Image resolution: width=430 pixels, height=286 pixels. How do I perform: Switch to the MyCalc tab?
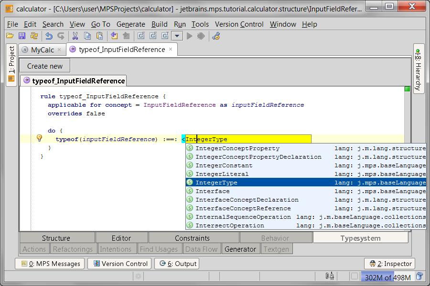[42, 50]
